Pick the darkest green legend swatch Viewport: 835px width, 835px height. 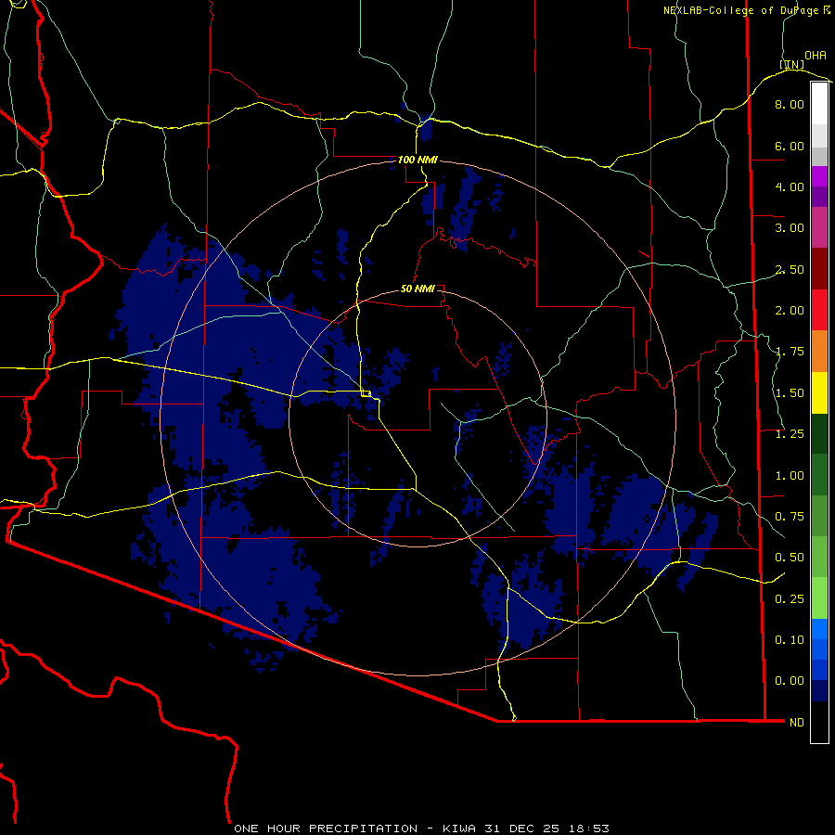(x=819, y=434)
